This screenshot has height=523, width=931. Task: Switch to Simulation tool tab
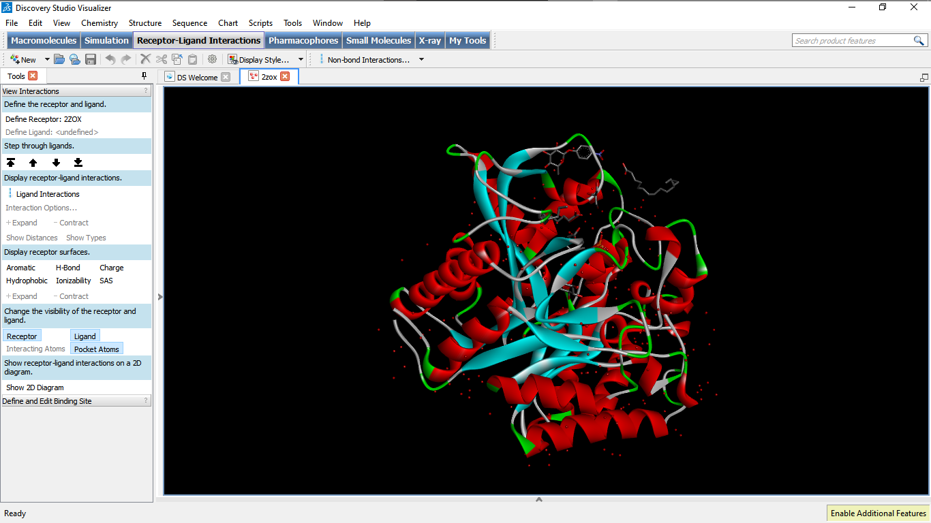[106, 40]
